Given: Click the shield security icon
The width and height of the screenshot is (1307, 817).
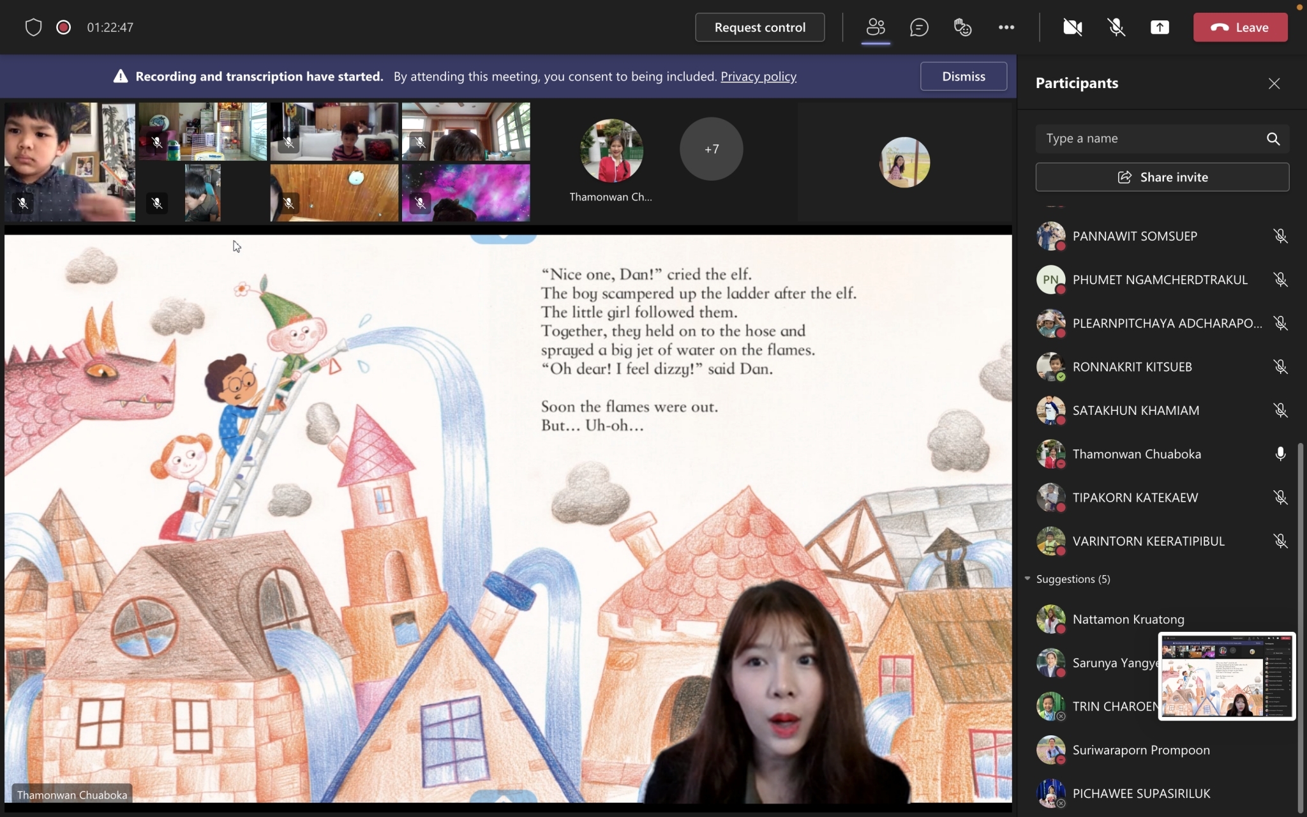Looking at the screenshot, I should coord(33,27).
